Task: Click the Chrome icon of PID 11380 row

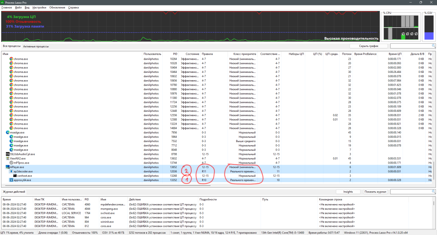Action: 11,98
